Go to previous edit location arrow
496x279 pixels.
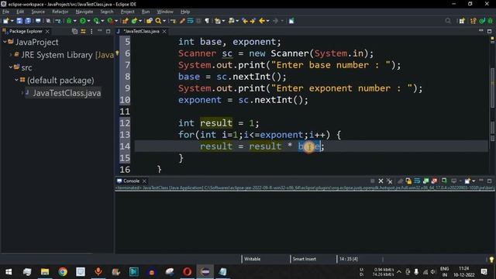coord(245,21)
